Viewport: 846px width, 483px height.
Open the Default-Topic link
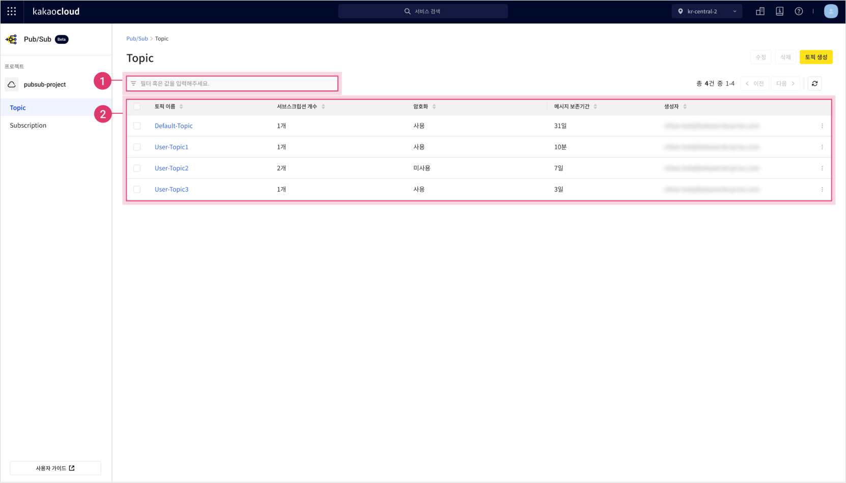(174, 126)
